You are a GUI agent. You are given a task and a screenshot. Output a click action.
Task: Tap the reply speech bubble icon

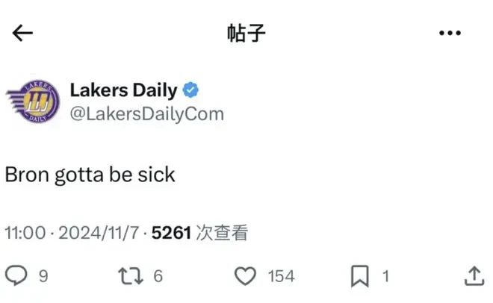pos(16,275)
